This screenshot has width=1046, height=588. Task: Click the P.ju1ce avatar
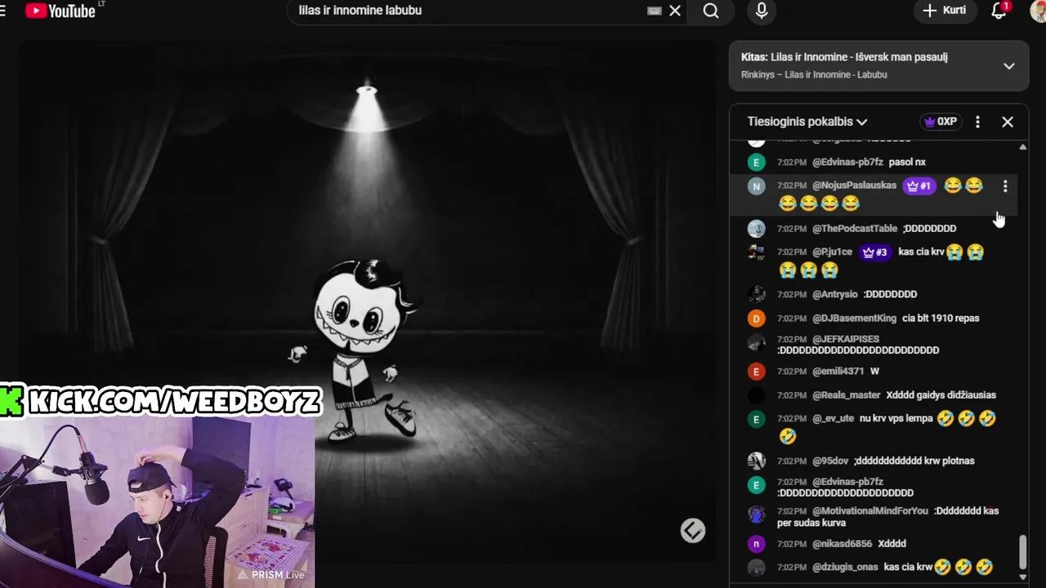click(x=756, y=252)
